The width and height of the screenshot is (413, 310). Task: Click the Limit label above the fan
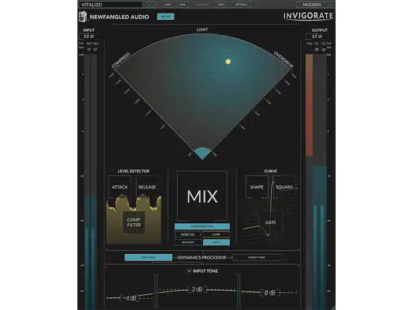pyautogui.click(x=202, y=30)
